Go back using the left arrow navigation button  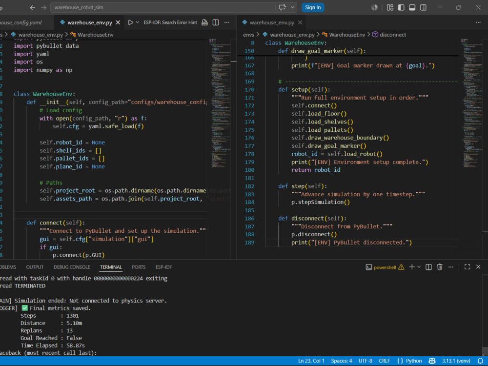tap(32, 7)
